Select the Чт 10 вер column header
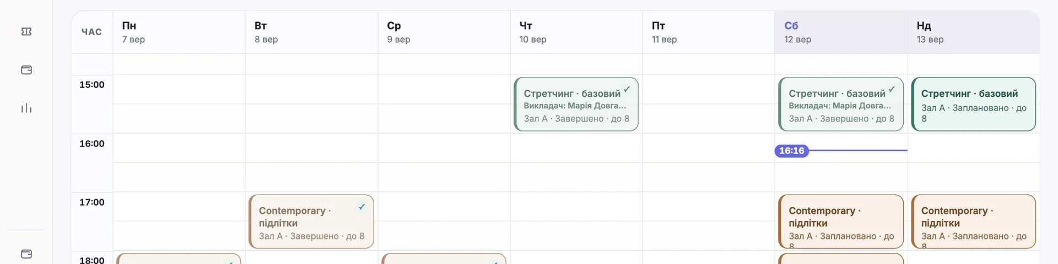Screen dimensions: 1058x264 (576, 32)
